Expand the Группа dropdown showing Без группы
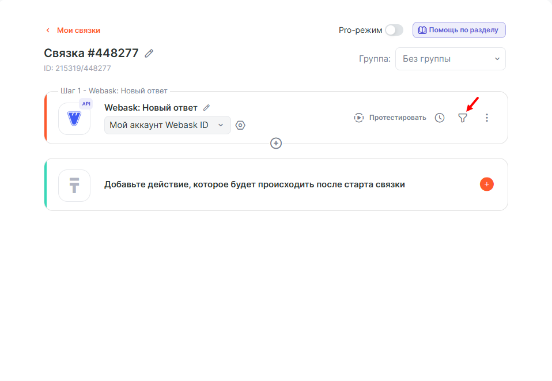 450,59
